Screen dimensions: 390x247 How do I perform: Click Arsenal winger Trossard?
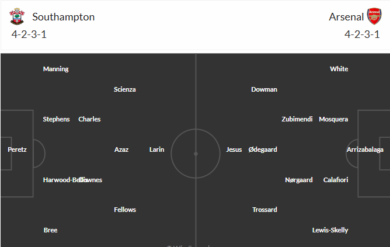click(x=265, y=210)
